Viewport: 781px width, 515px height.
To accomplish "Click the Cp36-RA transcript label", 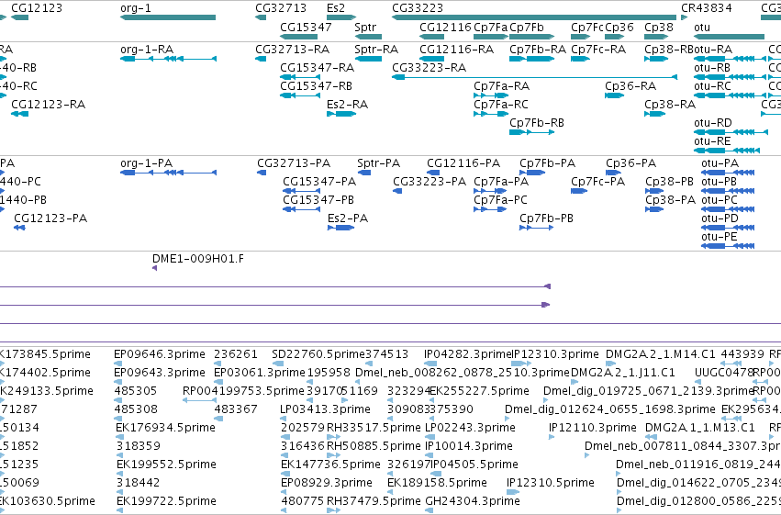I will 630,86.
